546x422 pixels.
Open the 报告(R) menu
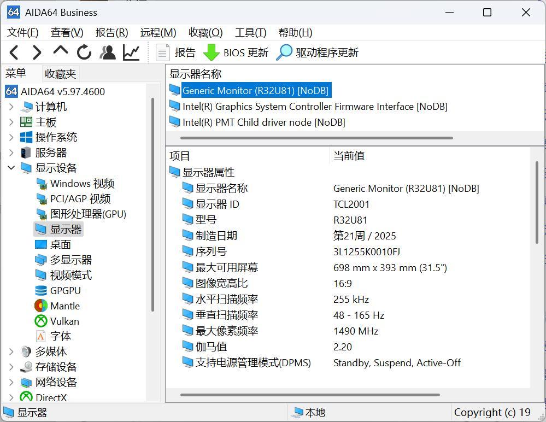click(112, 32)
